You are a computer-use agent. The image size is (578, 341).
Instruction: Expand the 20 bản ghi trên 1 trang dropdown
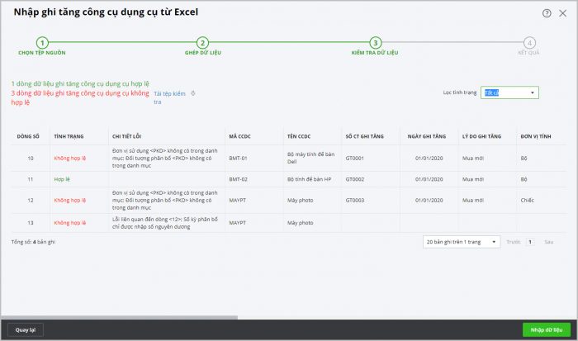[461, 242]
